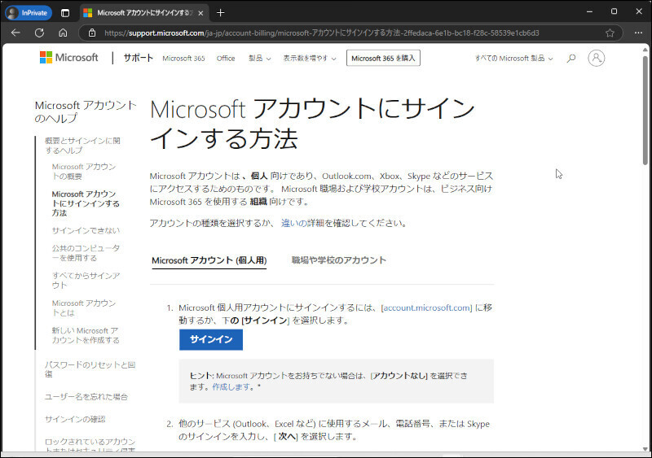The height and width of the screenshot is (458, 652).
Task: Click the Microsoft logo
Action: 69,58
